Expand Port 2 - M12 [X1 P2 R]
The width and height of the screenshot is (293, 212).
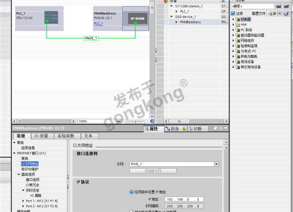coord(23,206)
